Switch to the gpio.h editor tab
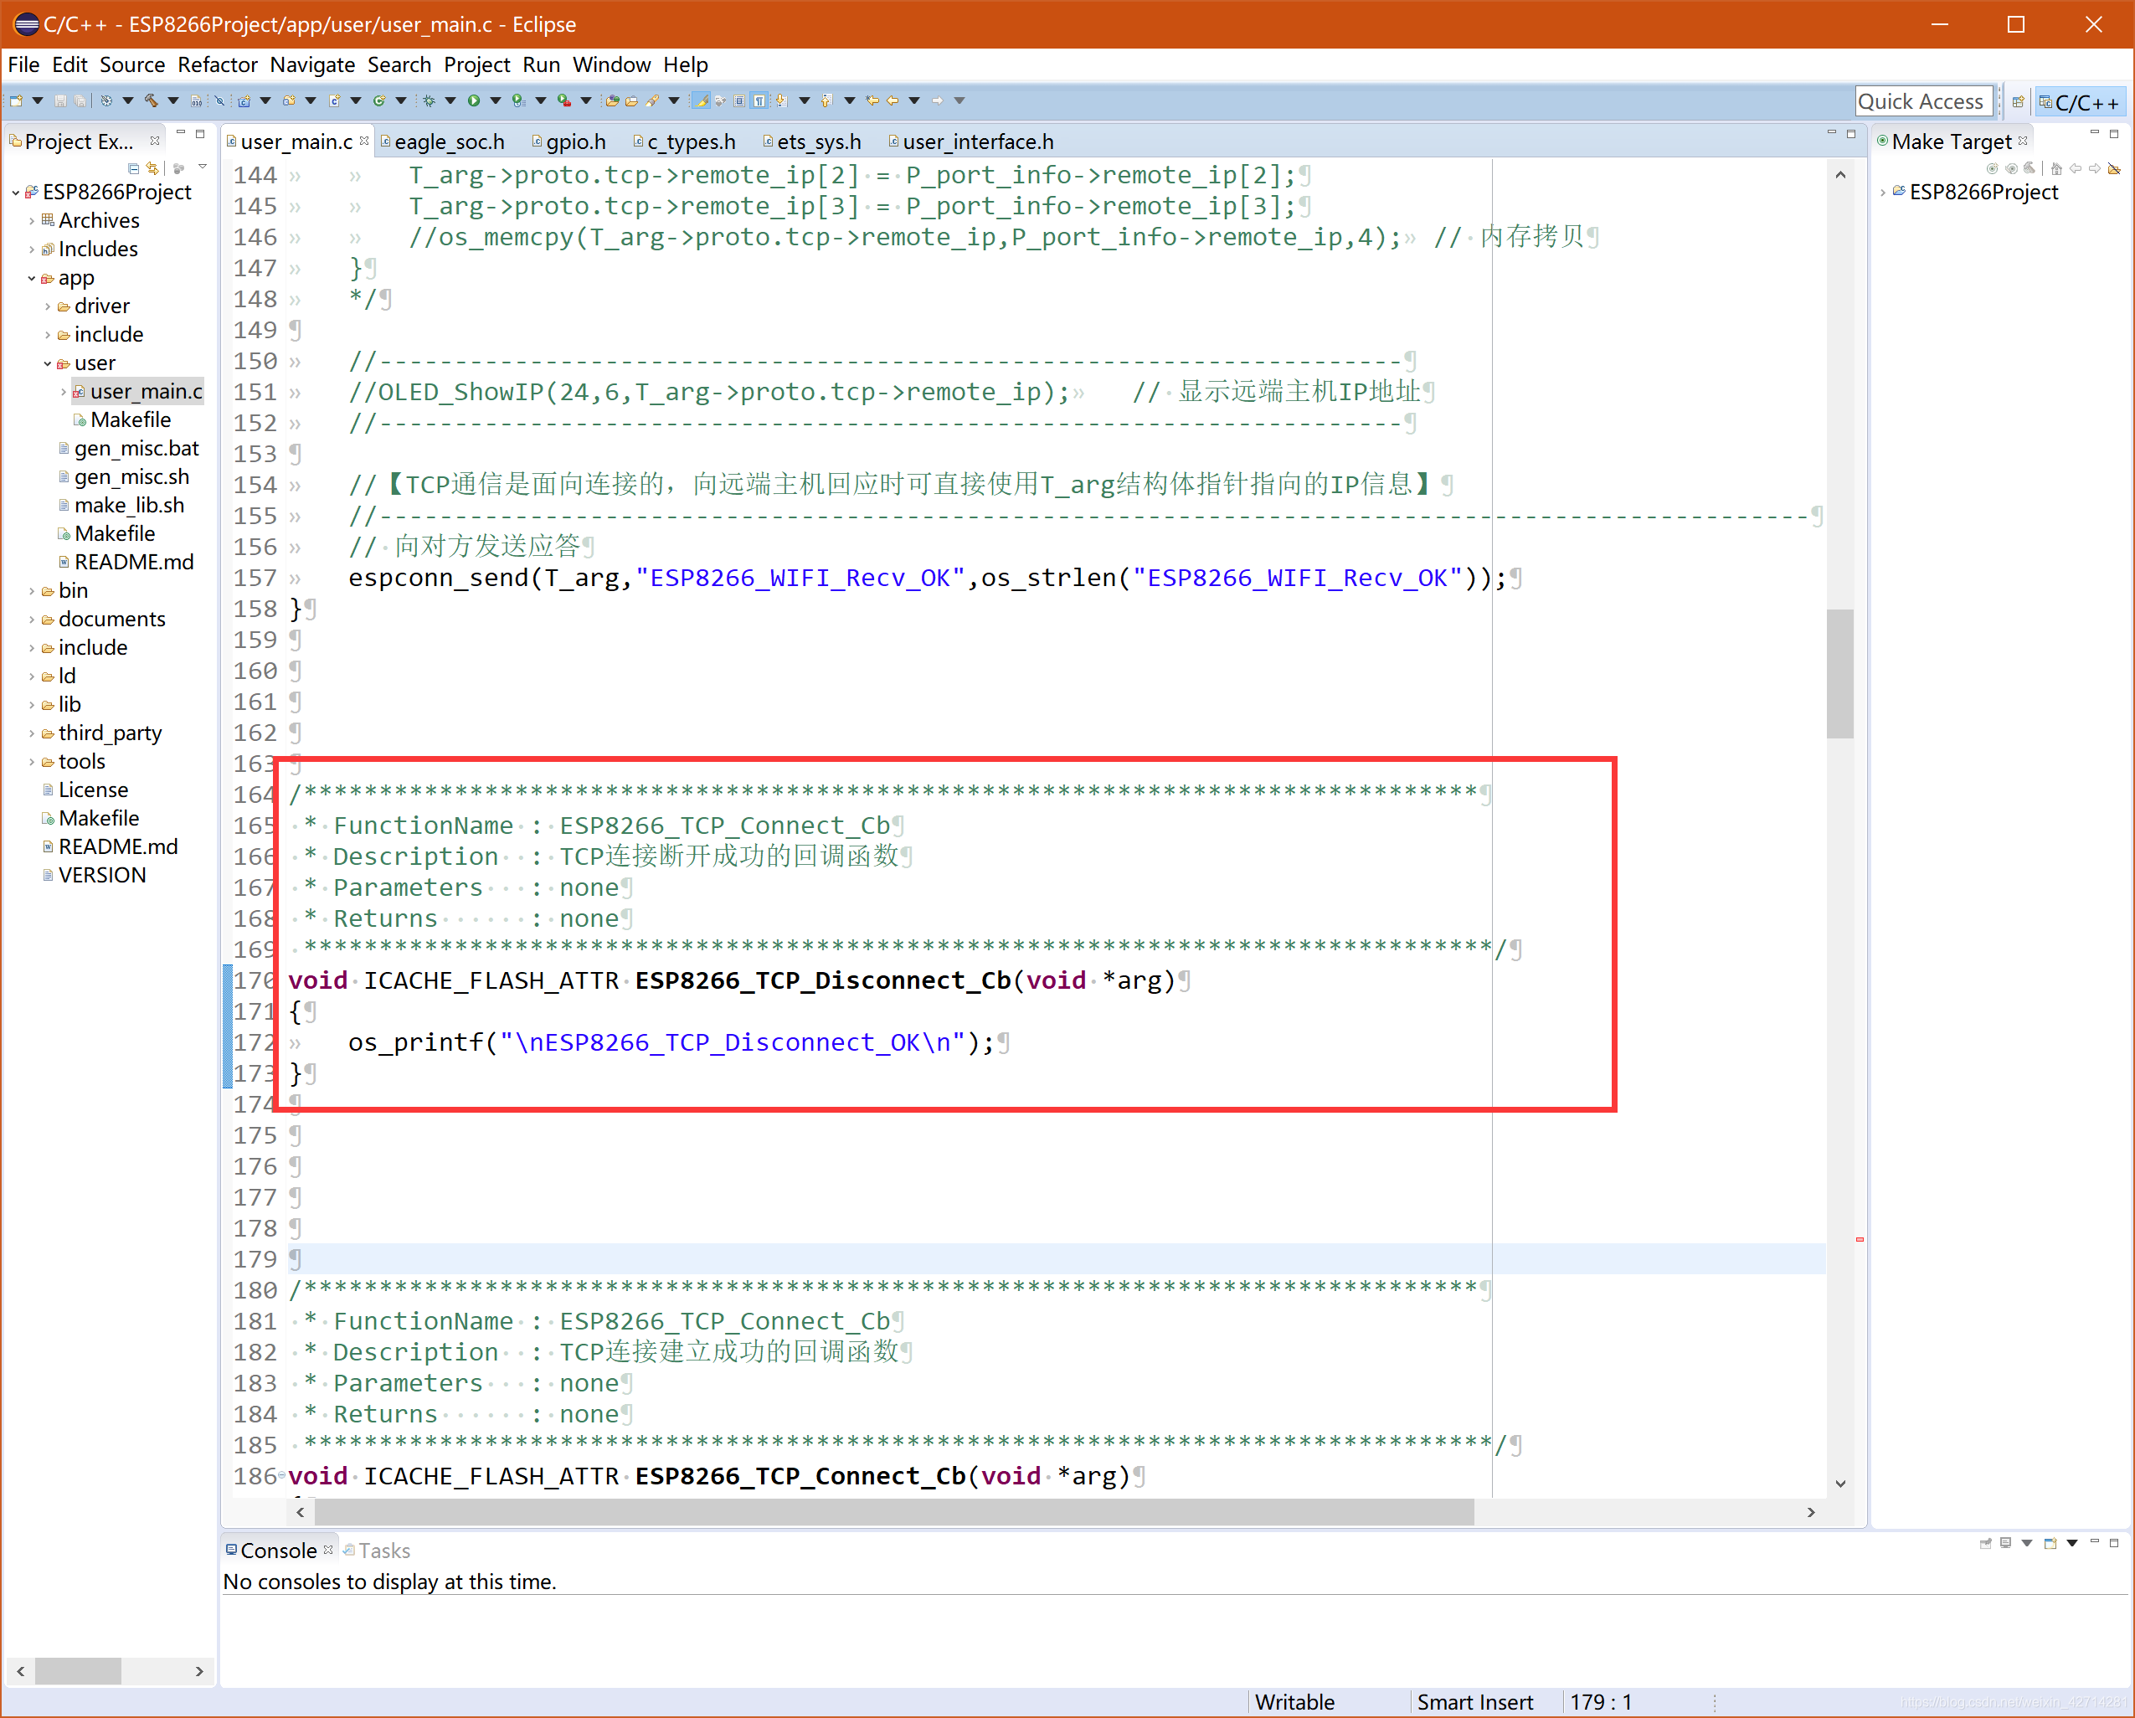2135x1718 pixels. [574, 141]
